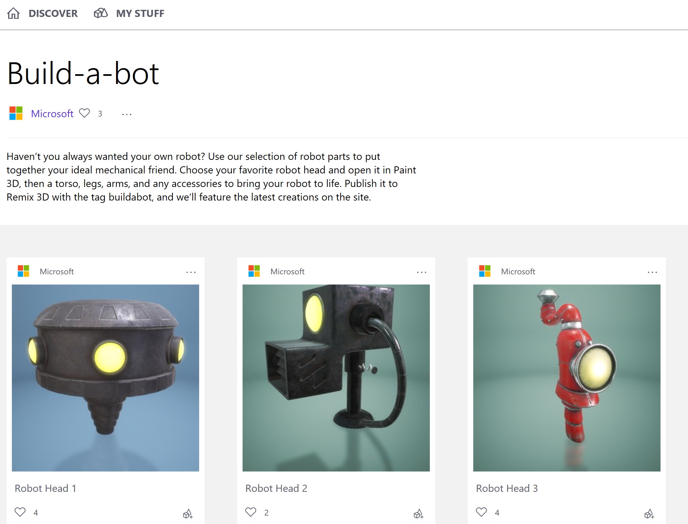688x524 pixels.
Task: Open the DISCOVER tab
Action: pyautogui.click(x=53, y=14)
